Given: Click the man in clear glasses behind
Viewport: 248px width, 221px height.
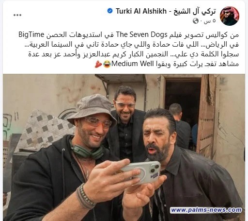Looking at the screenshot, I should click(125, 123).
